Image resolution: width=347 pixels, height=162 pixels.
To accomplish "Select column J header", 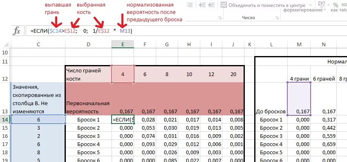I will (x=233, y=44).
